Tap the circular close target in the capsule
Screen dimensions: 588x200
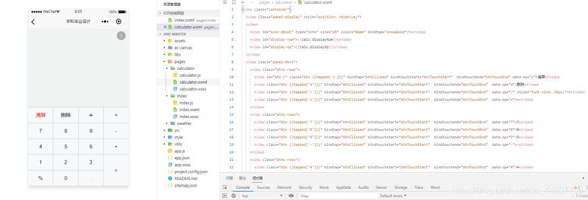[118, 21]
